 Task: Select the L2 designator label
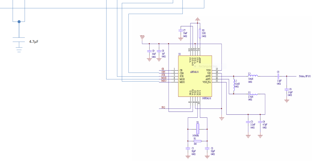pyautogui.click(x=249, y=92)
